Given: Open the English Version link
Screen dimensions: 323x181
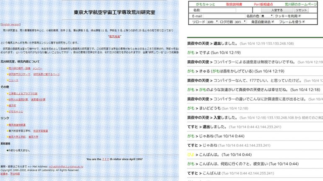Looking at the screenshot, I should point(10,24).
